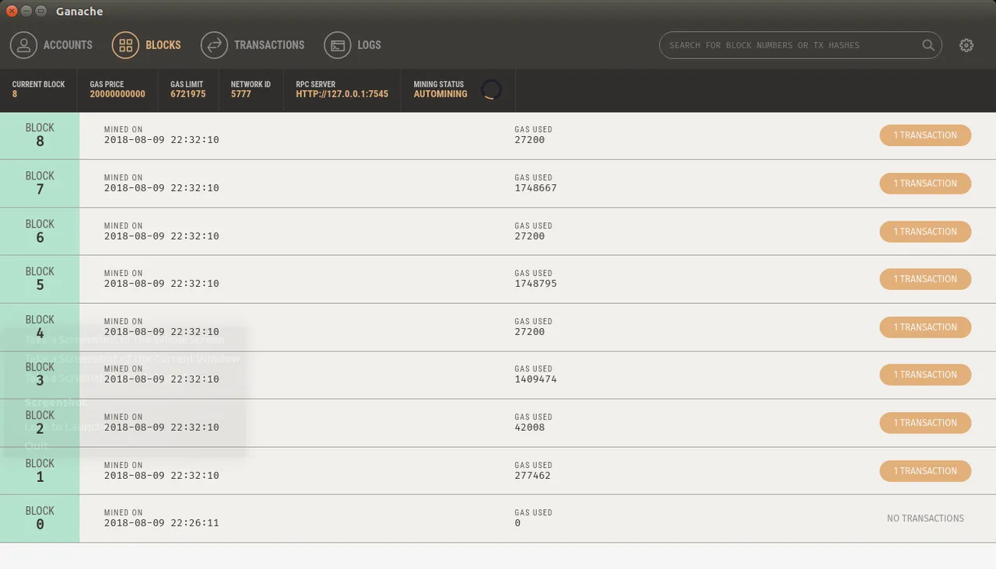Open Block 5 cell
Viewport: 996px width, 569px height.
(x=40, y=279)
